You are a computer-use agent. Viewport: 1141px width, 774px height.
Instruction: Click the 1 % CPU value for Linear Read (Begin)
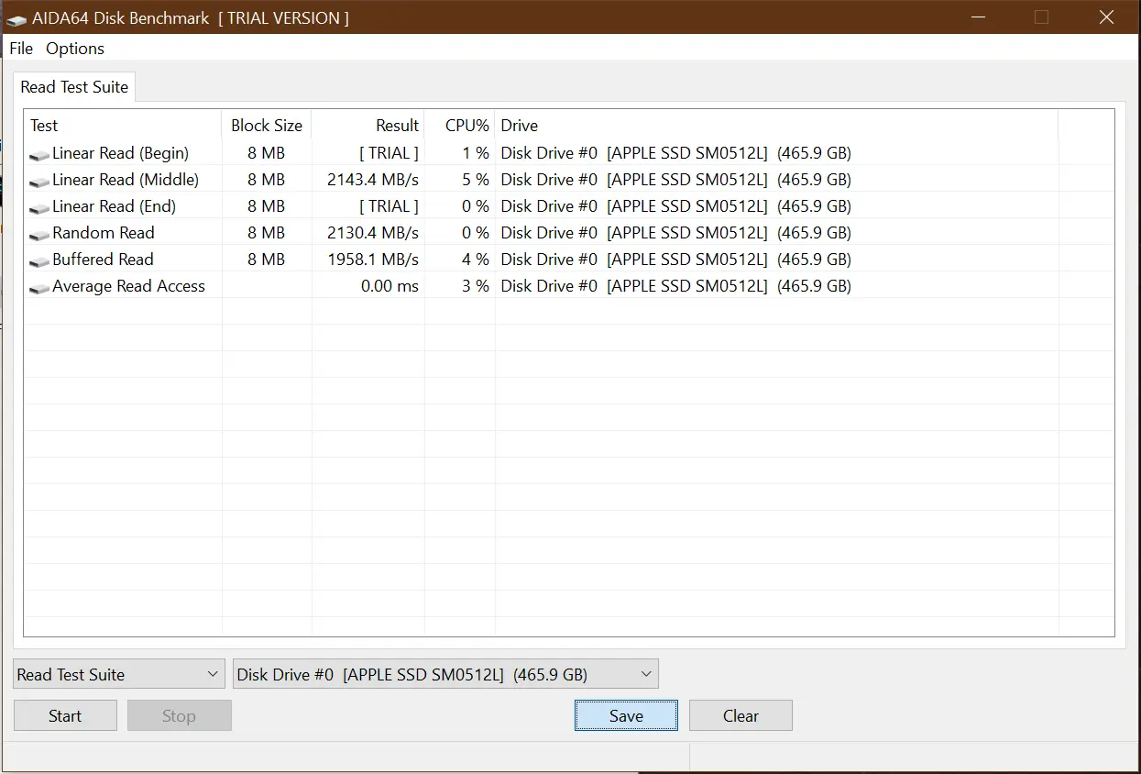click(x=476, y=153)
